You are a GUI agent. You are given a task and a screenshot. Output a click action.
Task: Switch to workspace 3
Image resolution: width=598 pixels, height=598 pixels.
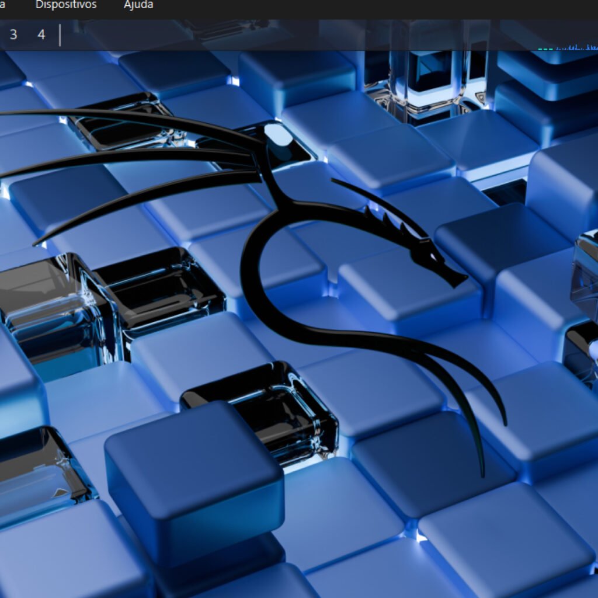click(12, 34)
